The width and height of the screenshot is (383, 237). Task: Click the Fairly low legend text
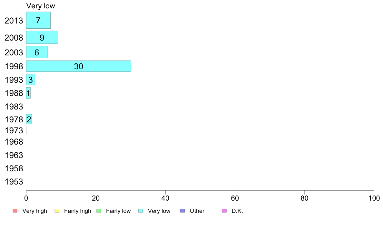(x=118, y=211)
